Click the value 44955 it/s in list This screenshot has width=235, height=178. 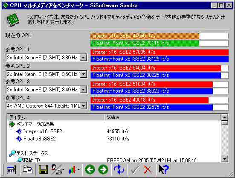(118, 131)
